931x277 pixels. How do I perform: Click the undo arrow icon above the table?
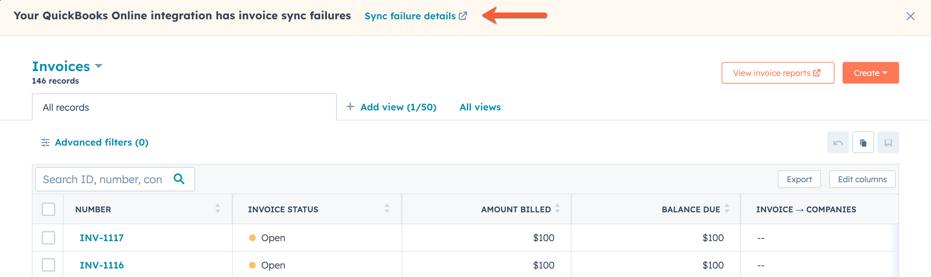coord(838,142)
